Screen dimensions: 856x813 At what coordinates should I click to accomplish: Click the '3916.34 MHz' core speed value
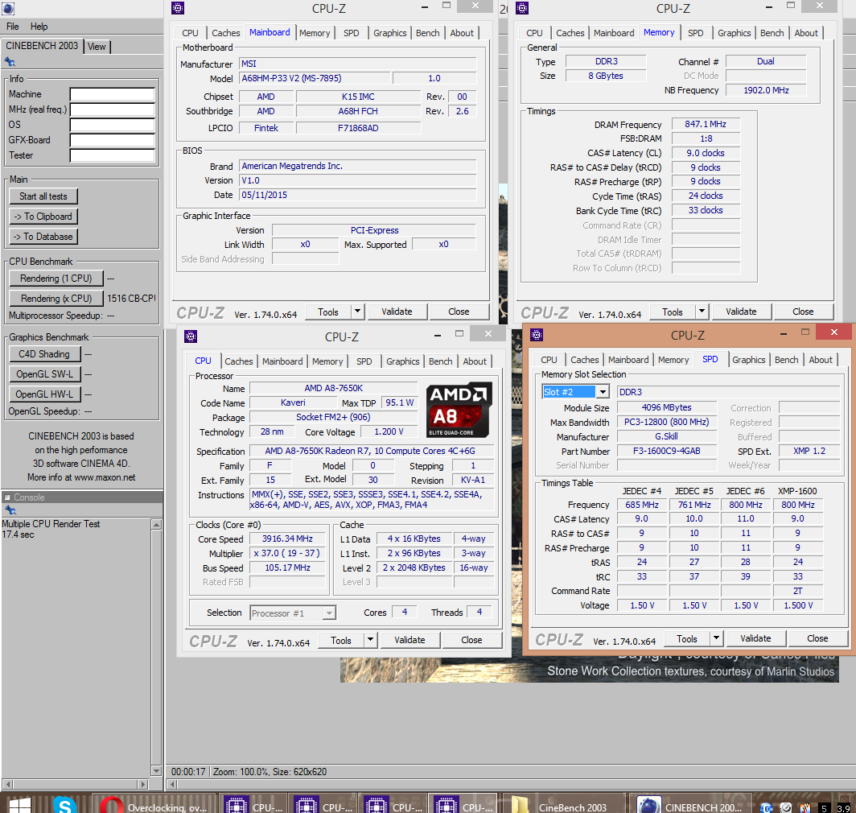click(288, 539)
